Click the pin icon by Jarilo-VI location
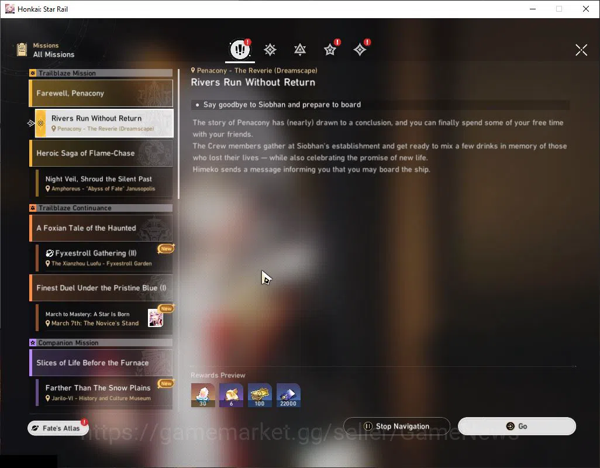 click(48, 398)
